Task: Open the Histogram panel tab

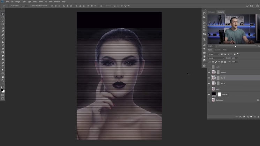Action: click(212, 12)
